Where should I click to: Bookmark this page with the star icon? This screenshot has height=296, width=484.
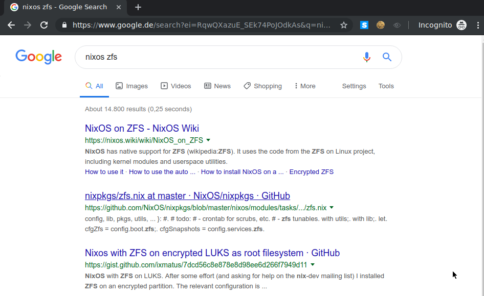pos(343,25)
